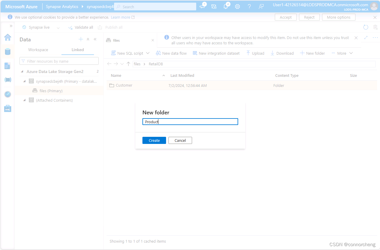Image resolution: width=380 pixels, height=250 pixels.
Task: Click Upload in the files toolbar
Action: point(255,53)
